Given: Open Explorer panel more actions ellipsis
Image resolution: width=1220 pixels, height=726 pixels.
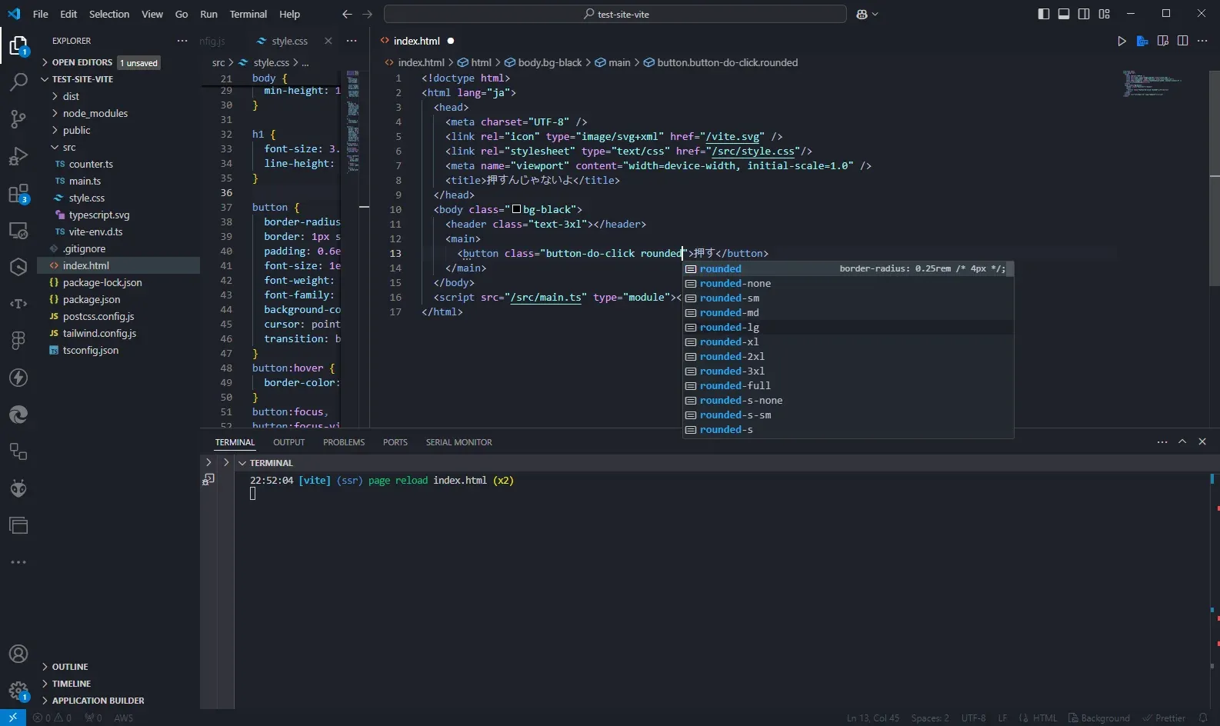Looking at the screenshot, I should [x=182, y=41].
